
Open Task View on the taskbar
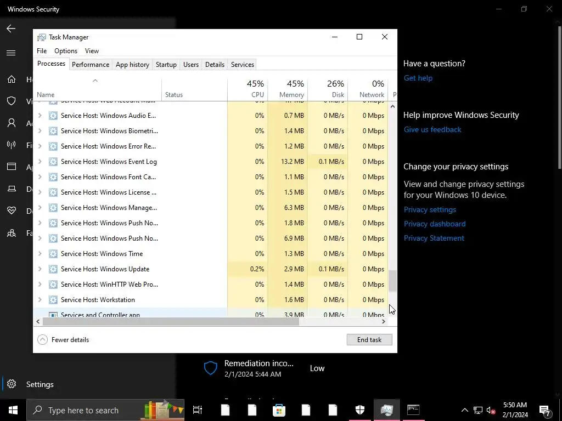coord(198,410)
